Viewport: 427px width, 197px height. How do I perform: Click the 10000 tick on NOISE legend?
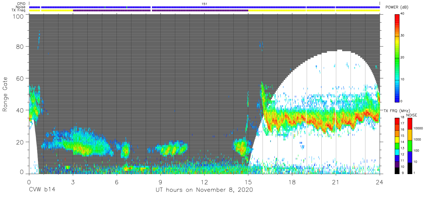(x=418, y=129)
